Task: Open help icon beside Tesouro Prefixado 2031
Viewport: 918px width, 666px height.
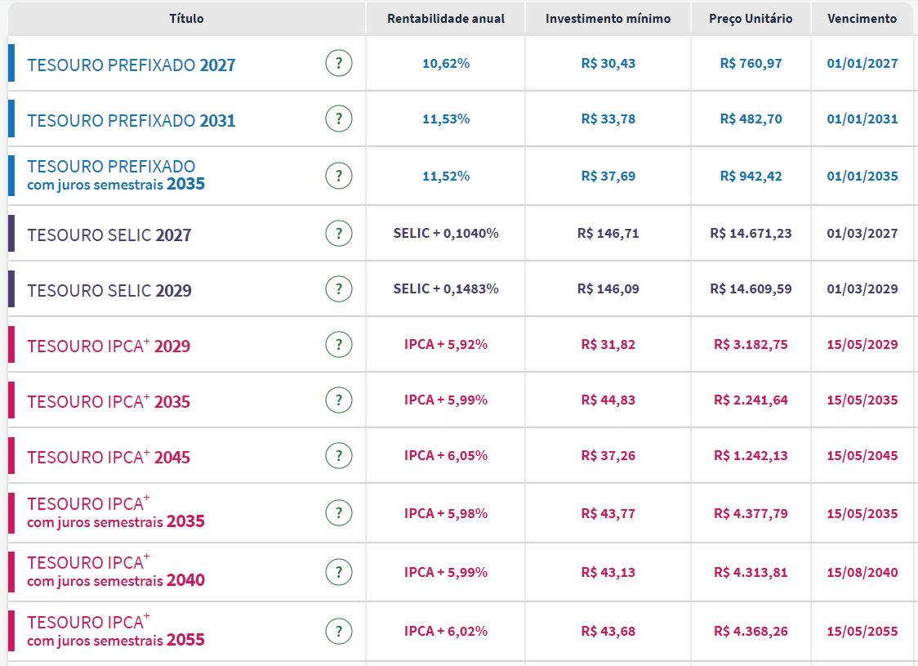Action: click(339, 119)
